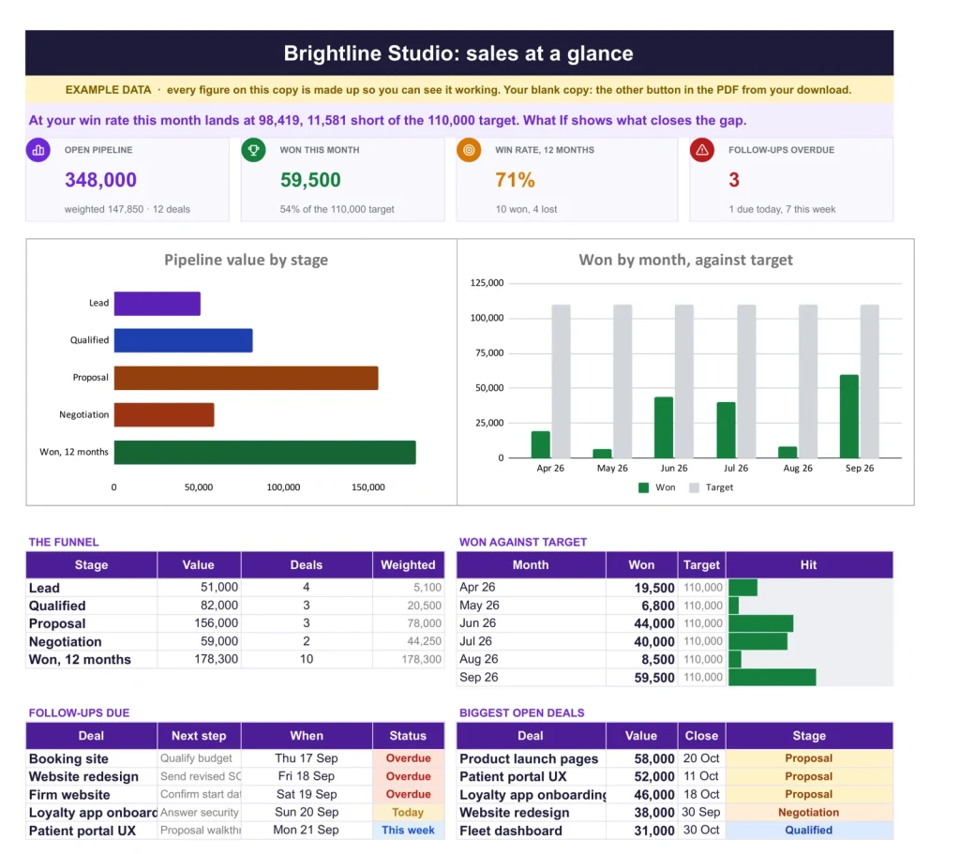
Task: Click 'Brightline Studio: sales at a glance' title
Action: pyautogui.click(x=458, y=53)
